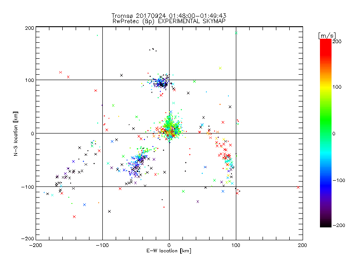Viewport: 356px width, 267px height.
Task: Click the '200' tick label on the N-S axis
Action: coord(29,28)
